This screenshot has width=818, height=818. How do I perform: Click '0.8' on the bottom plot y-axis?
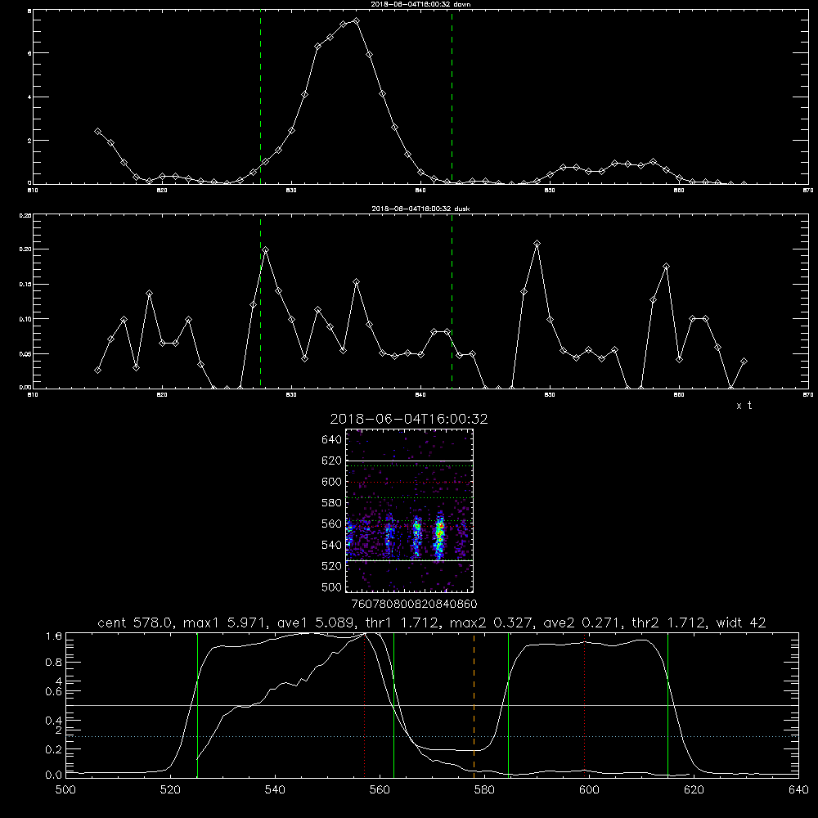tap(54, 663)
